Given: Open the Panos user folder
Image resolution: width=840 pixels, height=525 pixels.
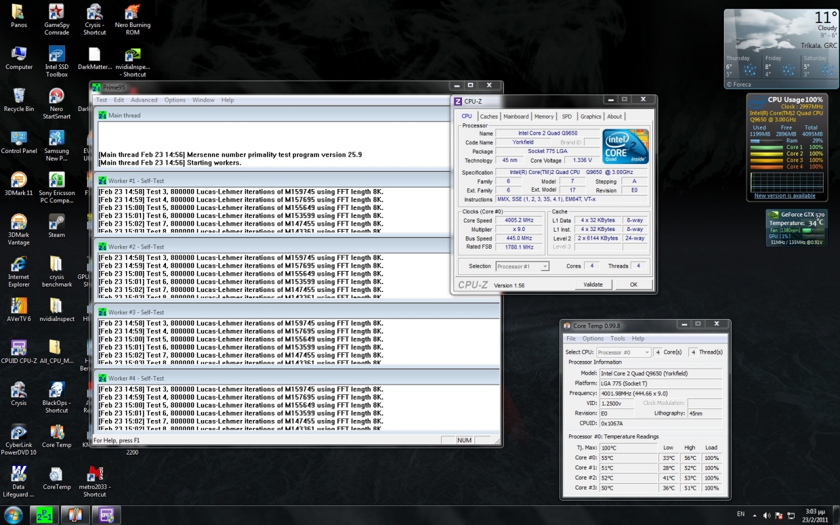Looking at the screenshot, I should click(19, 16).
